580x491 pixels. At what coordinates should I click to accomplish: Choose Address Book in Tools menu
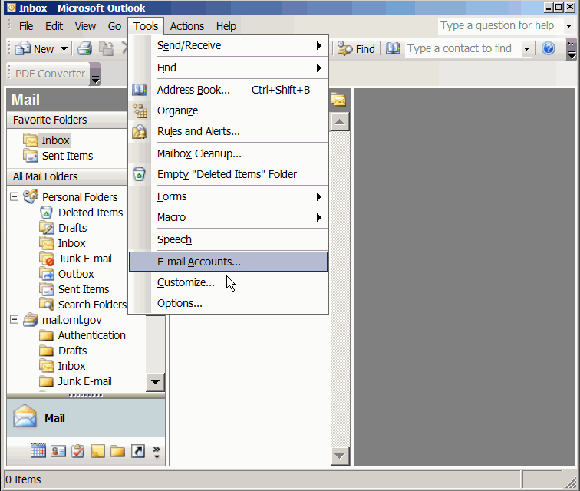pyautogui.click(x=228, y=90)
